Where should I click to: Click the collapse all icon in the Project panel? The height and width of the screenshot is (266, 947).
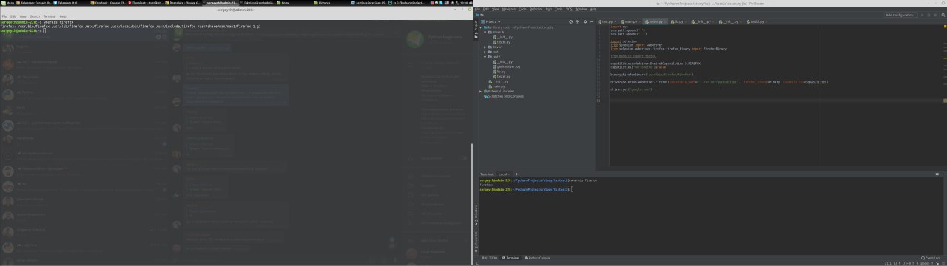click(576, 21)
